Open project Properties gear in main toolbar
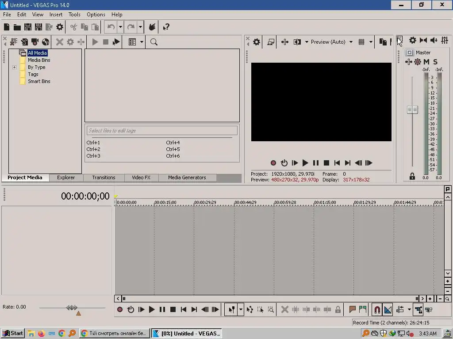The height and width of the screenshot is (339, 453). click(60, 27)
